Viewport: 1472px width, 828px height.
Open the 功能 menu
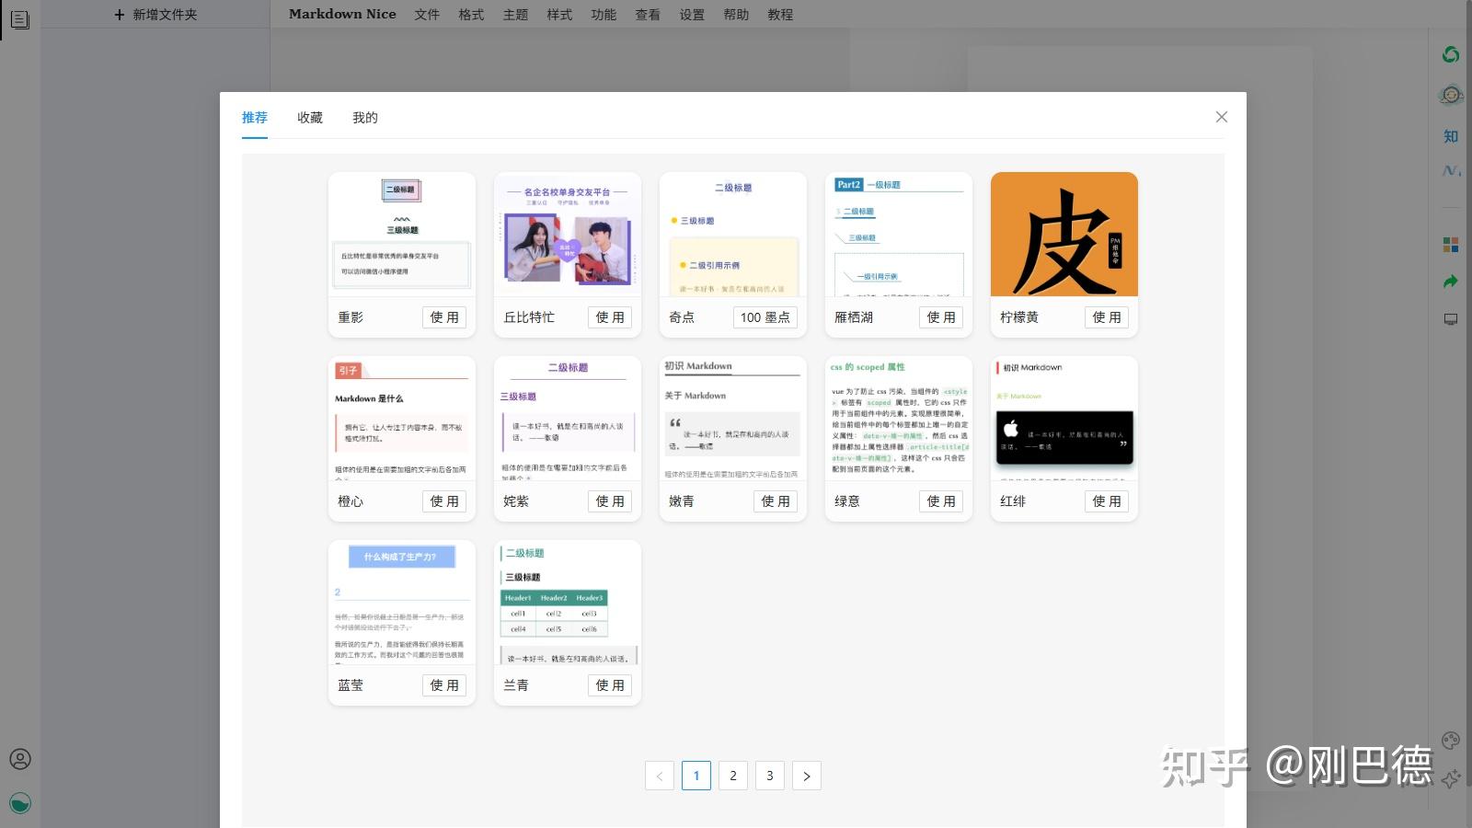604,15
